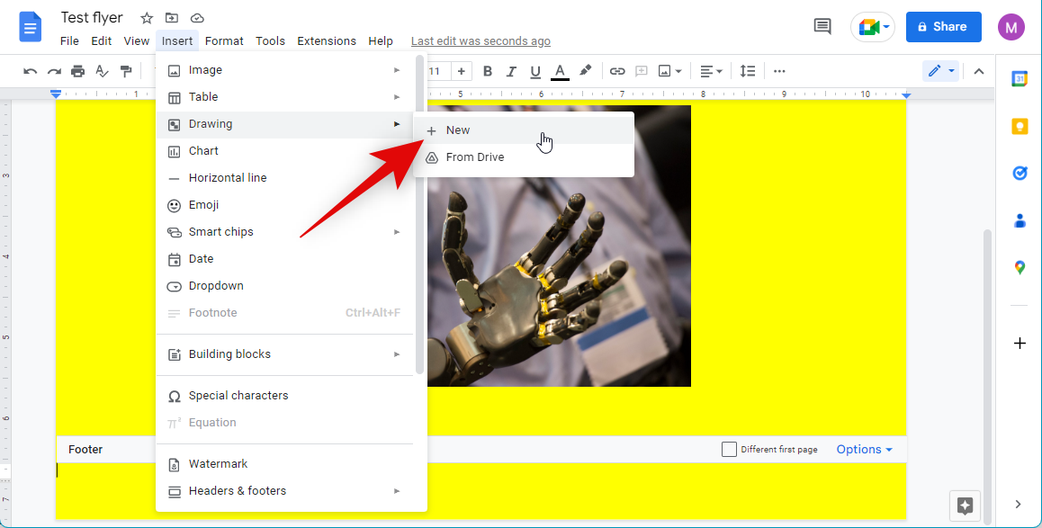This screenshot has height=528, width=1042.
Task: Click the insert link icon
Action: 617,71
